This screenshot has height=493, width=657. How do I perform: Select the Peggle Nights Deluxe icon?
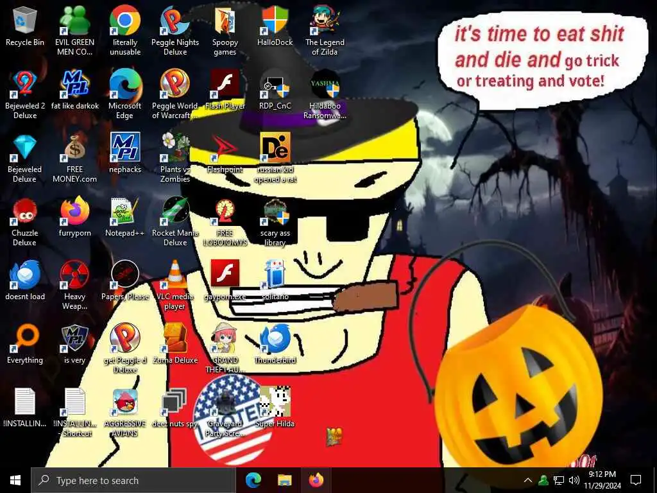[x=175, y=21]
